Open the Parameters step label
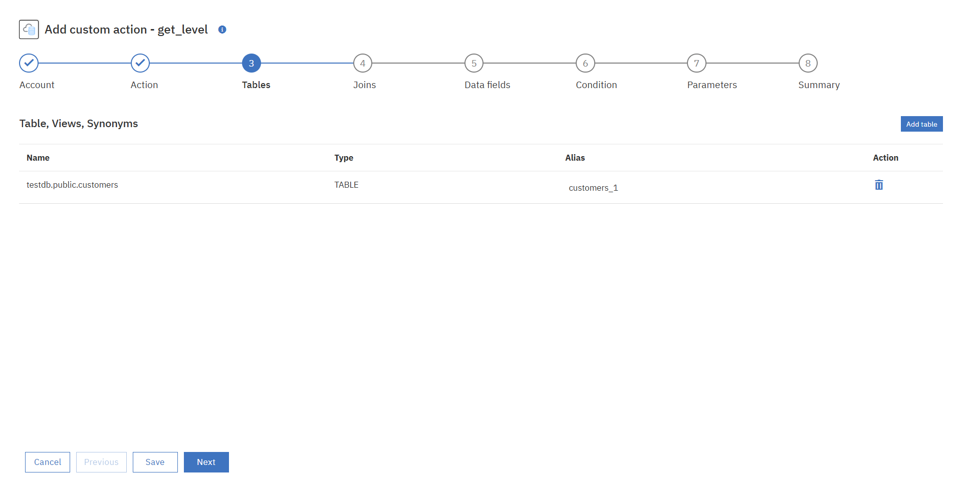The width and height of the screenshot is (960, 492). tap(712, 85)
